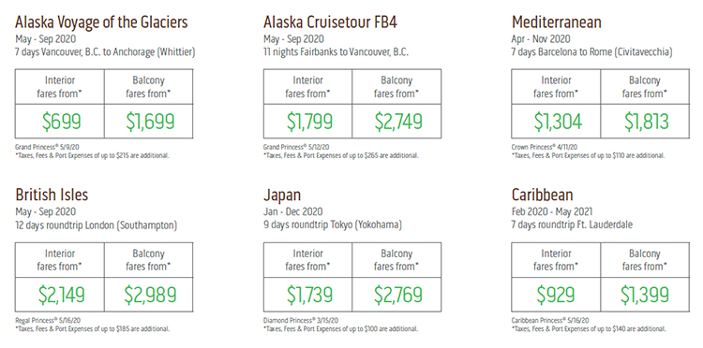Viewport: 703px width, 348px height.
Task: Click the 7 days Barcelona to Rome itinerary text
Action: (591, 51)
